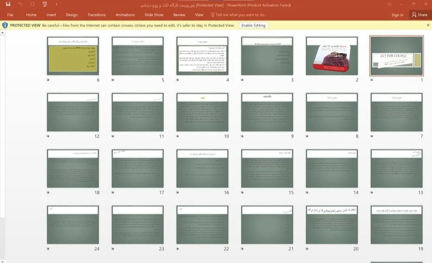Click the scrollbar up arrow
Viewport: 432px width, 263px height.
2,32
